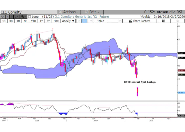Expand the chart type dropdown arrow
The height and width of the screenshot is (132, 185).
click(91, 21)
